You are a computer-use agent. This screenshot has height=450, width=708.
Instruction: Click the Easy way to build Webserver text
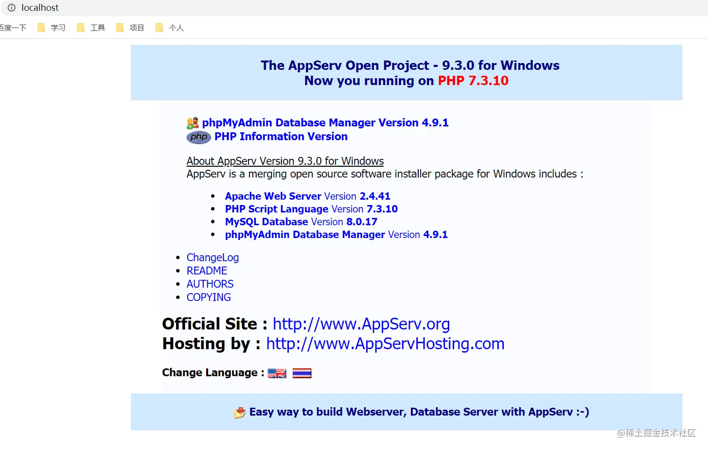click(x=419, y=412)
